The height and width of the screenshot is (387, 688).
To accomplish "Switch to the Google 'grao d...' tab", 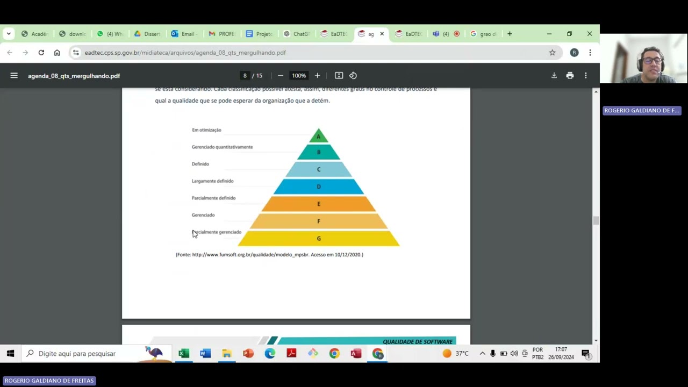I will click(484, 34).
